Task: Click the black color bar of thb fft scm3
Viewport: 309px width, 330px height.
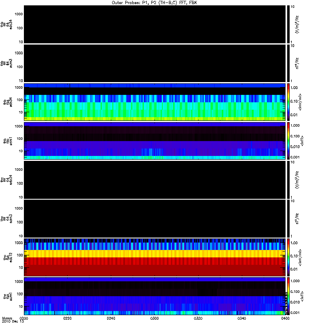Action: click(x=288, y=64)
